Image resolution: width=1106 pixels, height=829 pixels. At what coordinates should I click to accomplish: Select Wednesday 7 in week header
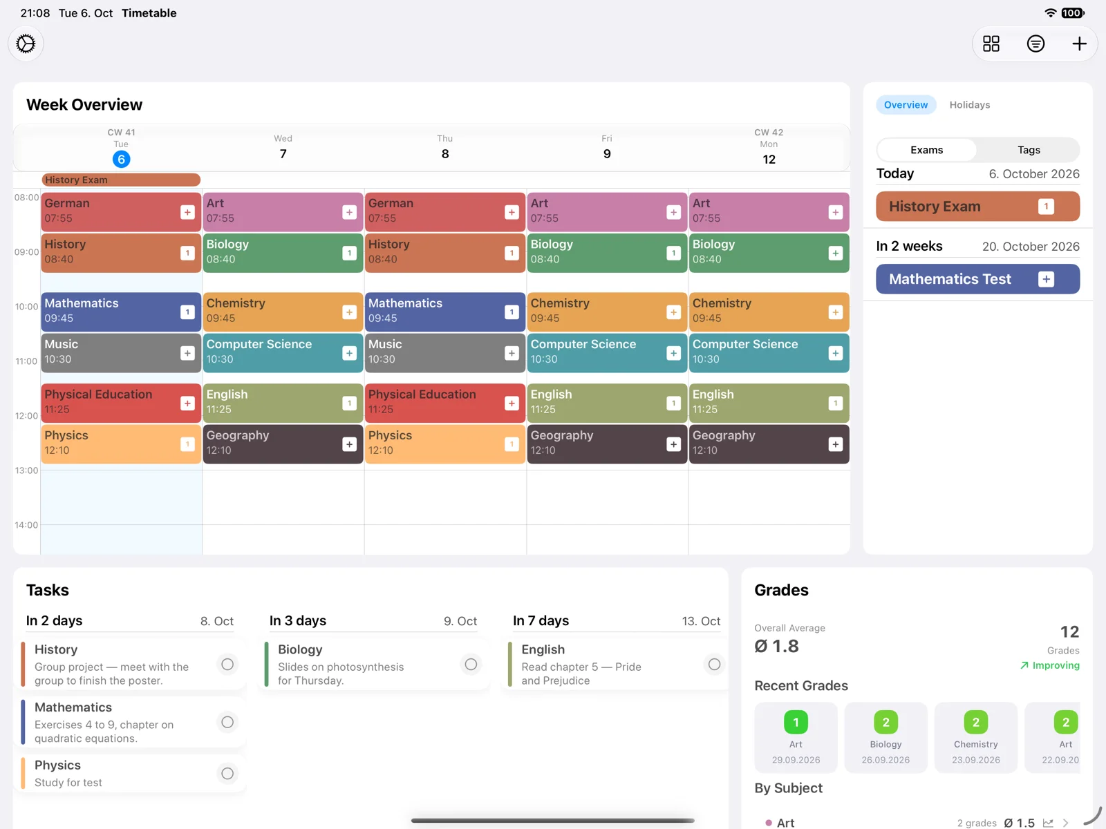click(283, 153)
